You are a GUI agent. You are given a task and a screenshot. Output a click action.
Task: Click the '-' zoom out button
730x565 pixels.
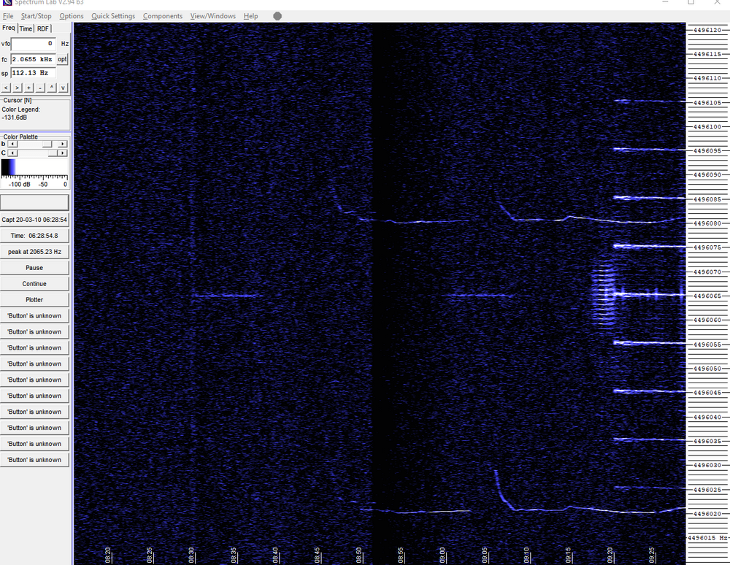click(40, 88)
